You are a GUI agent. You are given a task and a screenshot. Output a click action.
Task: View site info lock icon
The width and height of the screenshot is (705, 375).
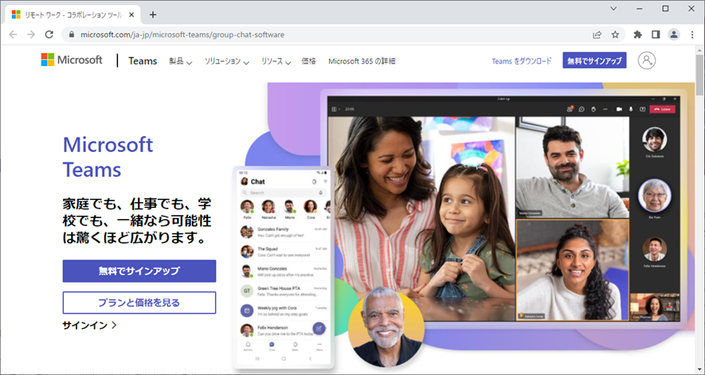click(x=71, y=34)
